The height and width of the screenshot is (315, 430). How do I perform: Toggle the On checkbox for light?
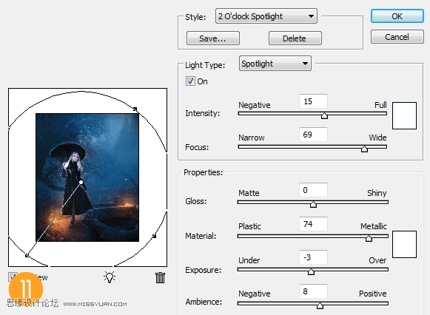[x=190, y=81]
